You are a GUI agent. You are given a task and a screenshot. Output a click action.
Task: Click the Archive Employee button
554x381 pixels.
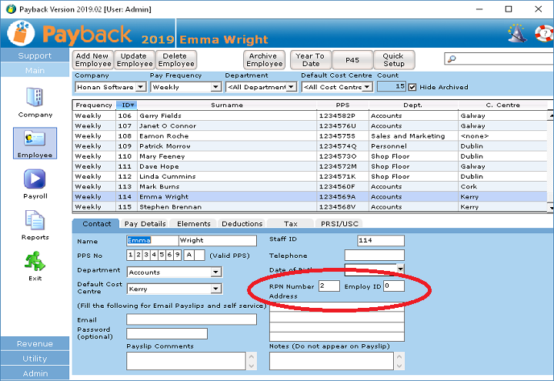coord(265,60)
